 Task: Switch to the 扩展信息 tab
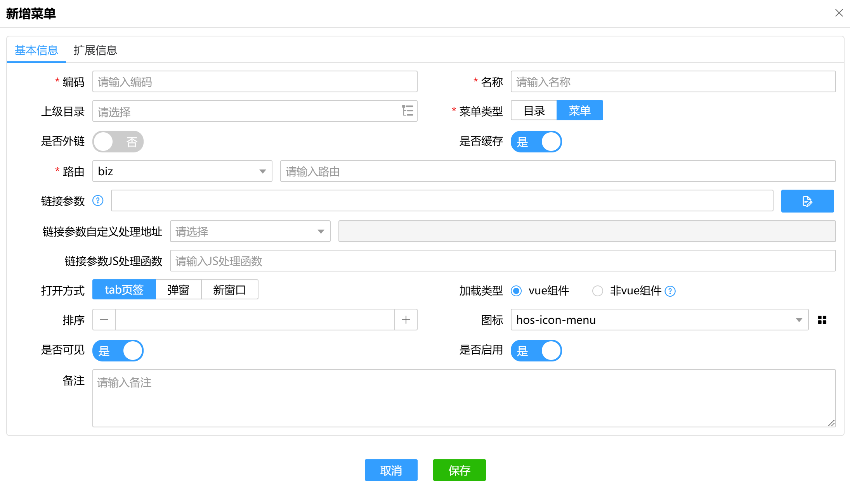95,50
